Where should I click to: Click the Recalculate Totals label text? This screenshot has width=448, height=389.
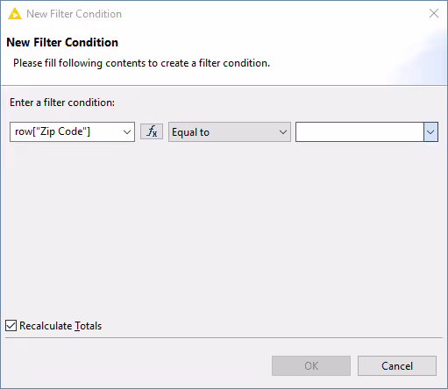pos(60,326)
